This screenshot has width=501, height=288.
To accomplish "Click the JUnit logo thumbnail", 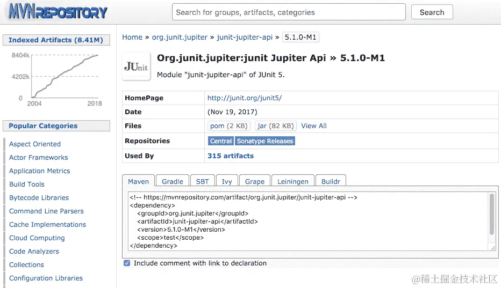I will click(136, 67).
